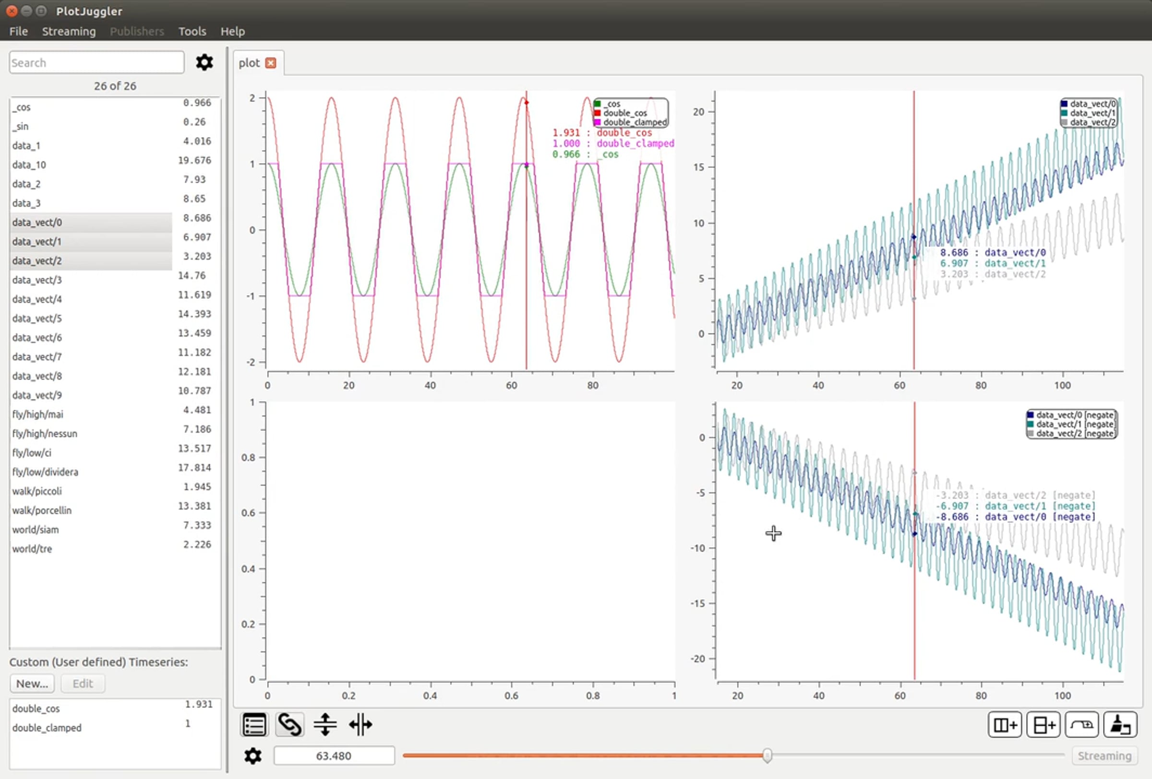Select data_vect/1 in the timeseries list
This screenshot has height=779, width=1152.
91,242
